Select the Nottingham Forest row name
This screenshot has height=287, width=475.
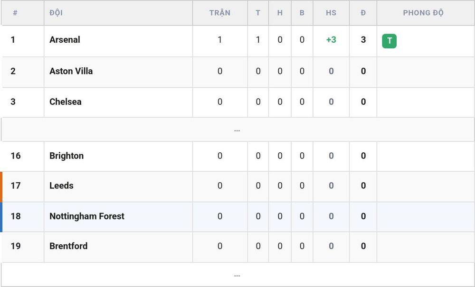[x=87, y=216]
